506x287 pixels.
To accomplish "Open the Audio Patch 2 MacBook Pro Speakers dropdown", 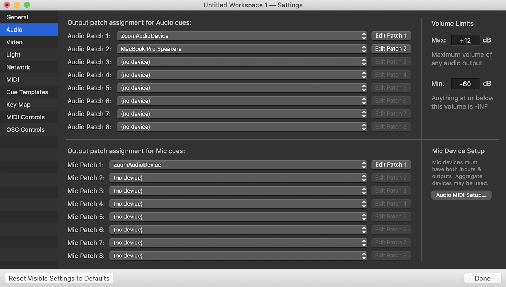I will pyautogui.click(x=242, y=49).
